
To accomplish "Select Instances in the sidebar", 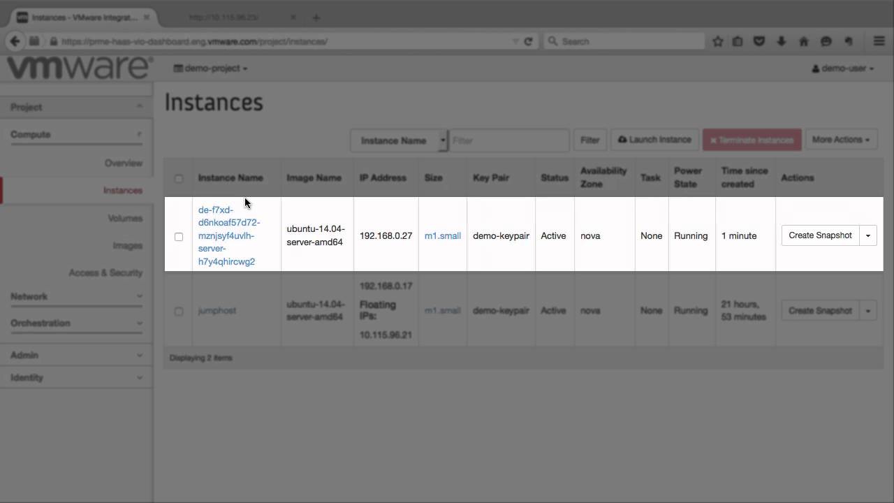I will 122,190.
